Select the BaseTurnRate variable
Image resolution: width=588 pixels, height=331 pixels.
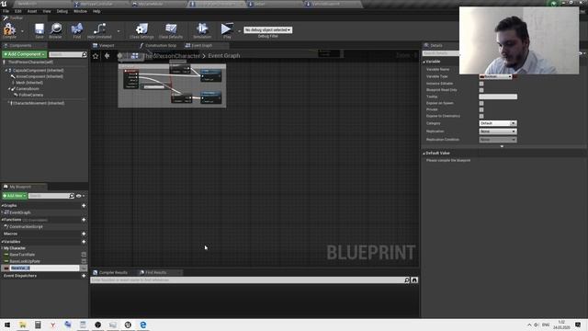tap(22, 255)
